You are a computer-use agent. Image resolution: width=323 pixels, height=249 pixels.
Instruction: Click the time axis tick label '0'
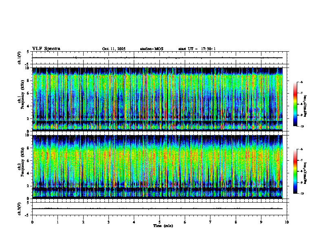point(32,222)
